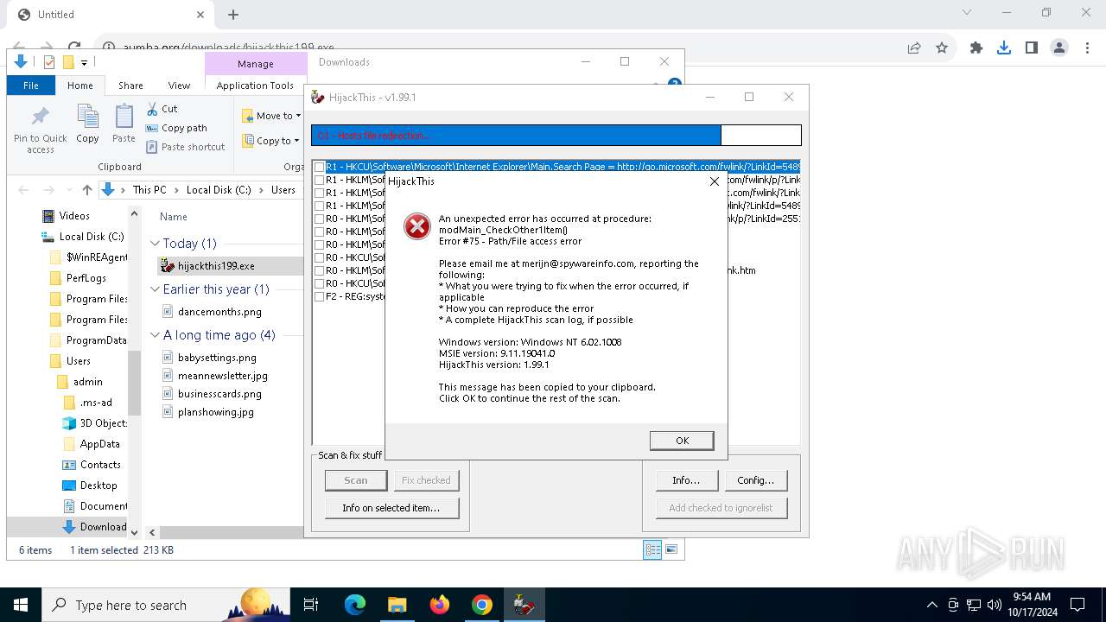This screenshot has width=1106, height=622.
Task: Open Chrome profile avatar icon
Action: coord(1059,48)
